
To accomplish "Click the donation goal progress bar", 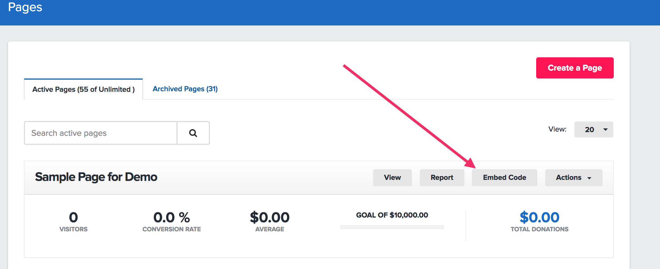I will coord(392,227).
